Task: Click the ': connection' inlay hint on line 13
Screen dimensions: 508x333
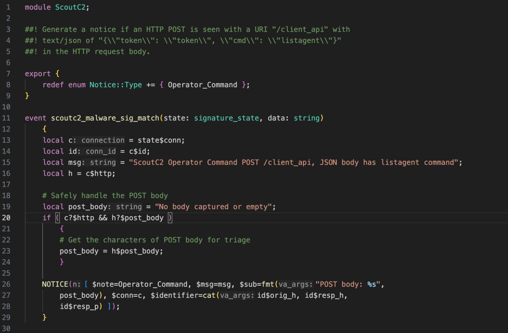Action: (99, 140)
